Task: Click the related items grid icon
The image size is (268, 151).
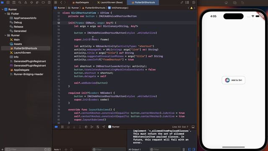Action: [56, 3]
